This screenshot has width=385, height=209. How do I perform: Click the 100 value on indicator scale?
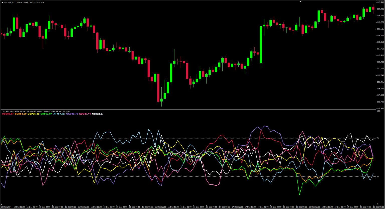(379, 112)
